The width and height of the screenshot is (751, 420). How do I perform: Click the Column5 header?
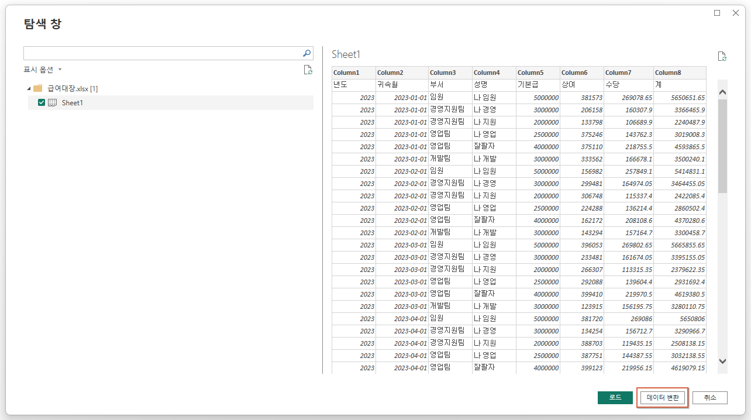click(x=538, y=73)
